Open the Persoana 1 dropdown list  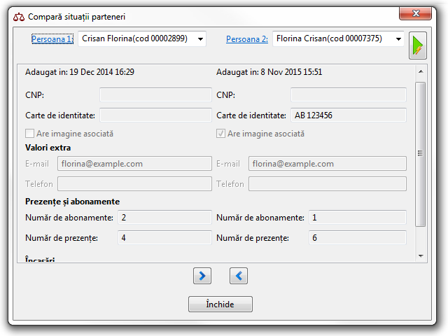point(200,39)
